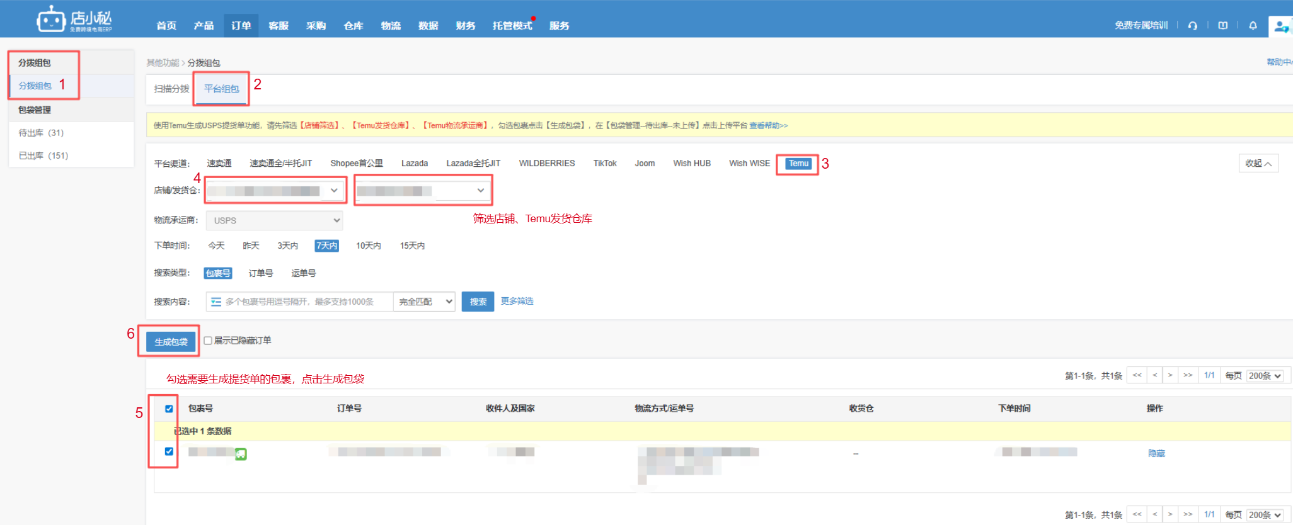Open 查看帮助>> link in yellow notice
This screenshot has width=1293, height=525.
[768, 125]
